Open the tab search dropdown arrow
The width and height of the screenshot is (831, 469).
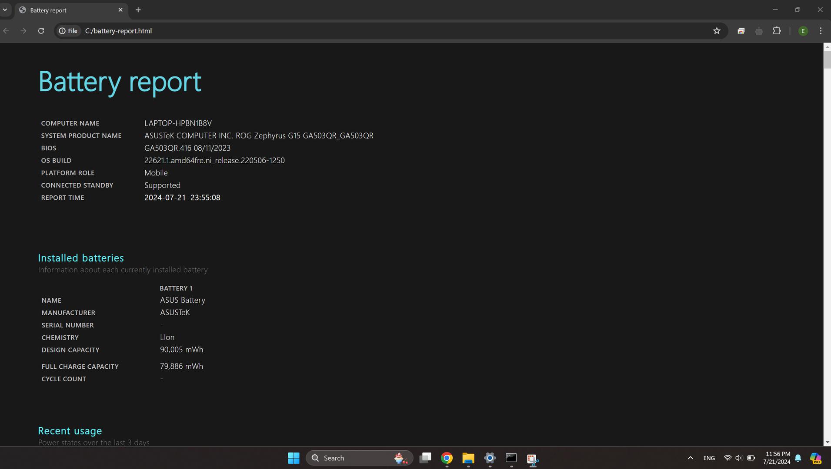click(x=5, y=10)
